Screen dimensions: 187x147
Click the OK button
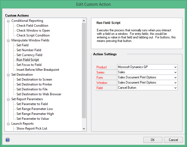(153, 140)
